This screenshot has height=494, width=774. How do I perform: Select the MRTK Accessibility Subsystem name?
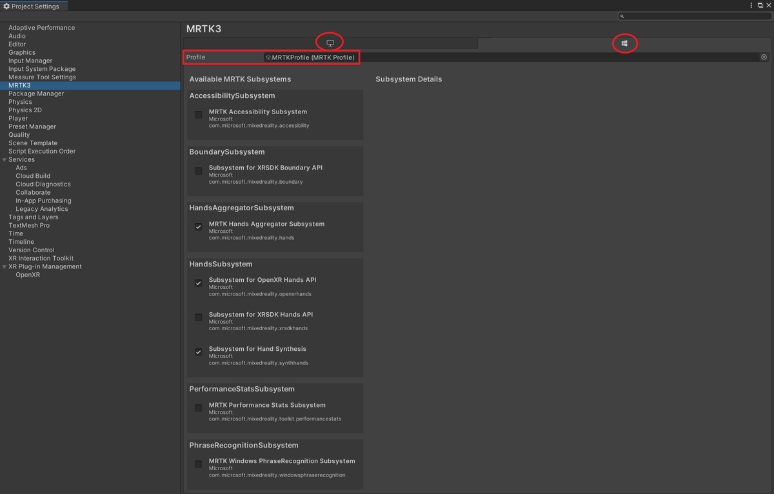coord(258,112)
